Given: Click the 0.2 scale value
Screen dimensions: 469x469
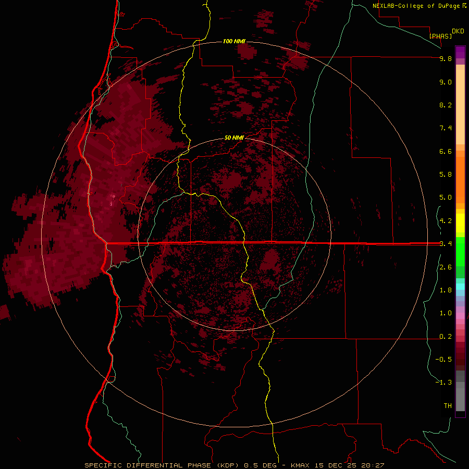Looking at the screenshot, I should 446,337.
